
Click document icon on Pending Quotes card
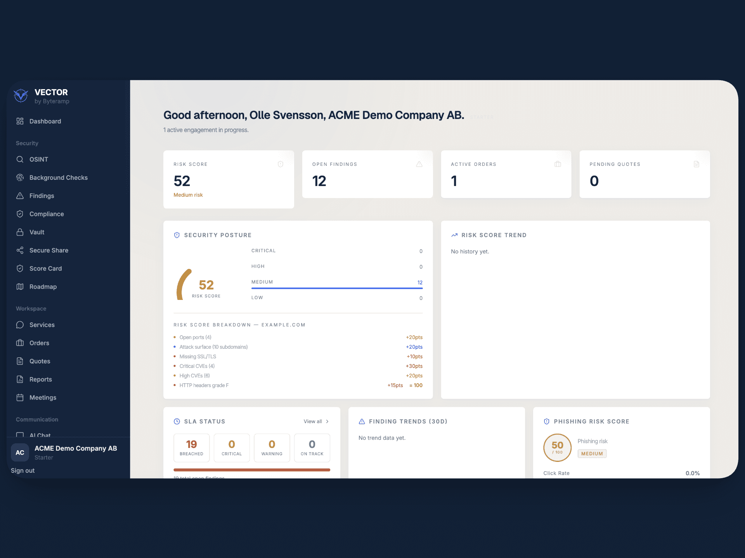click(x=696, y=164)
